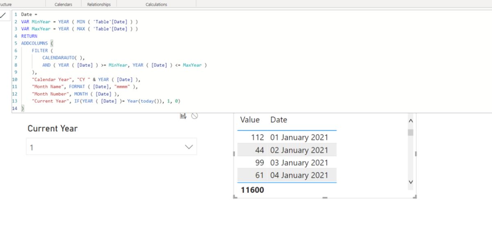Click the no-interaction circle icon
The width and height of the screenshot is (492, 234).
[x=195, y=116]
